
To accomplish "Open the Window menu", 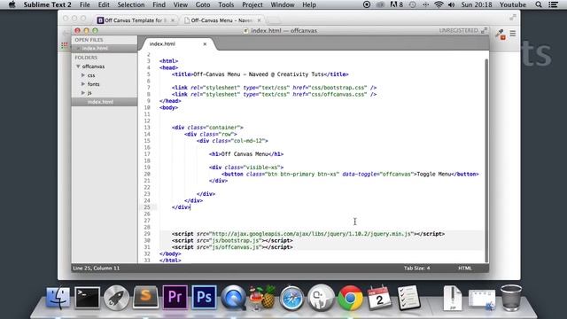I will pos(283,4).
